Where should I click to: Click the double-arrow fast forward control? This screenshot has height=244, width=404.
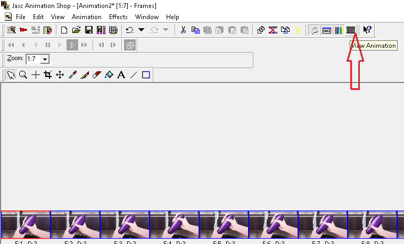[84, 45]
